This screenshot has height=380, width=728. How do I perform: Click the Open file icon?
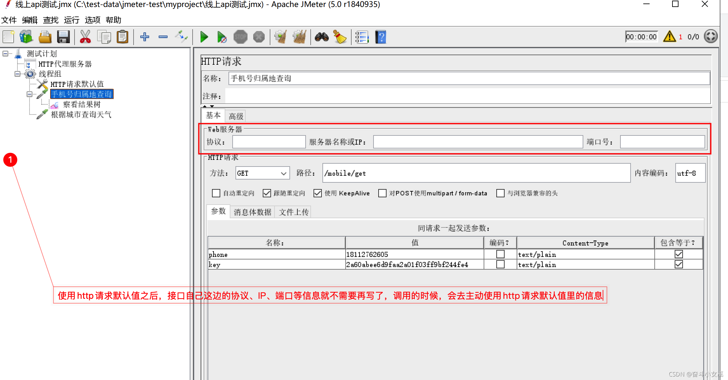point(45,37)
